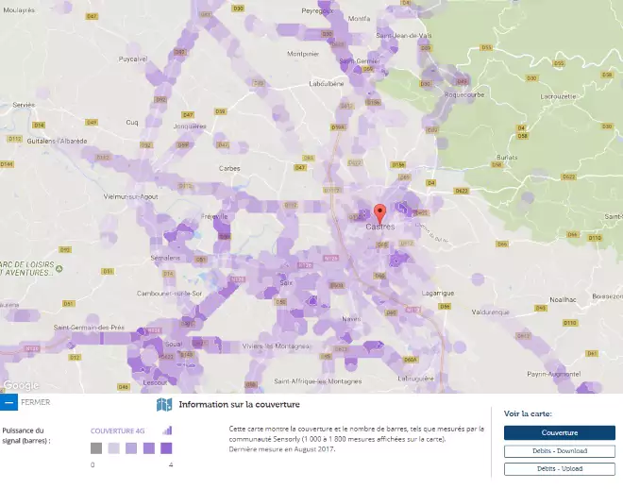The height and width of the screenshot is (489, 623).
Task: Click the Information sur la couverture heading
Action: (x=232, y=405)
